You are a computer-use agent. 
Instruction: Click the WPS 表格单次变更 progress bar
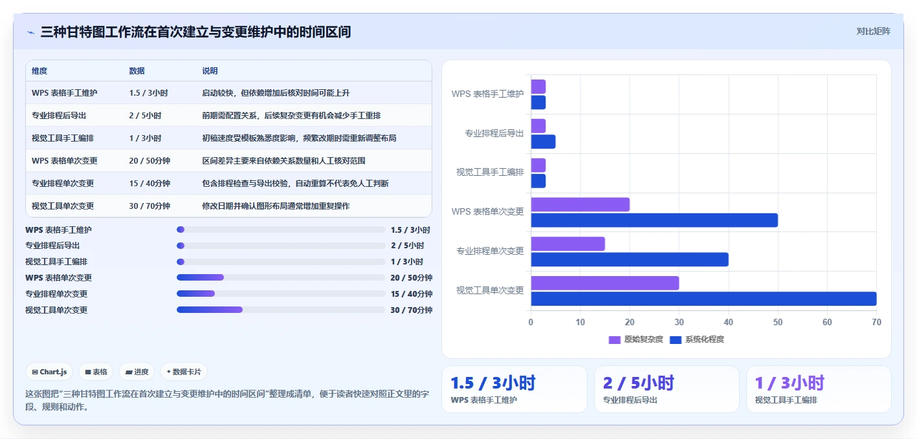tap(281, 277)
